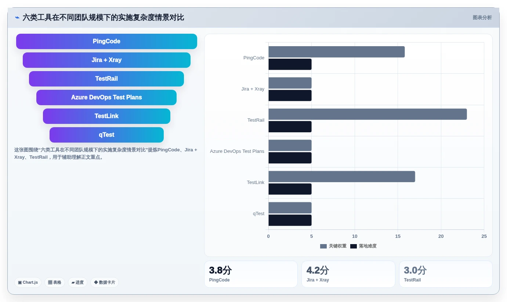Click Azure DevOps Test Plans dark bar

pyautogui.click(x=290, y=158)
